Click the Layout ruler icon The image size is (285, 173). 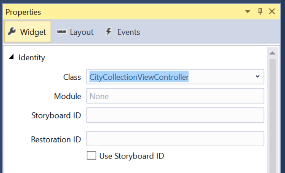pyautogui.click(x=62, y=32)
